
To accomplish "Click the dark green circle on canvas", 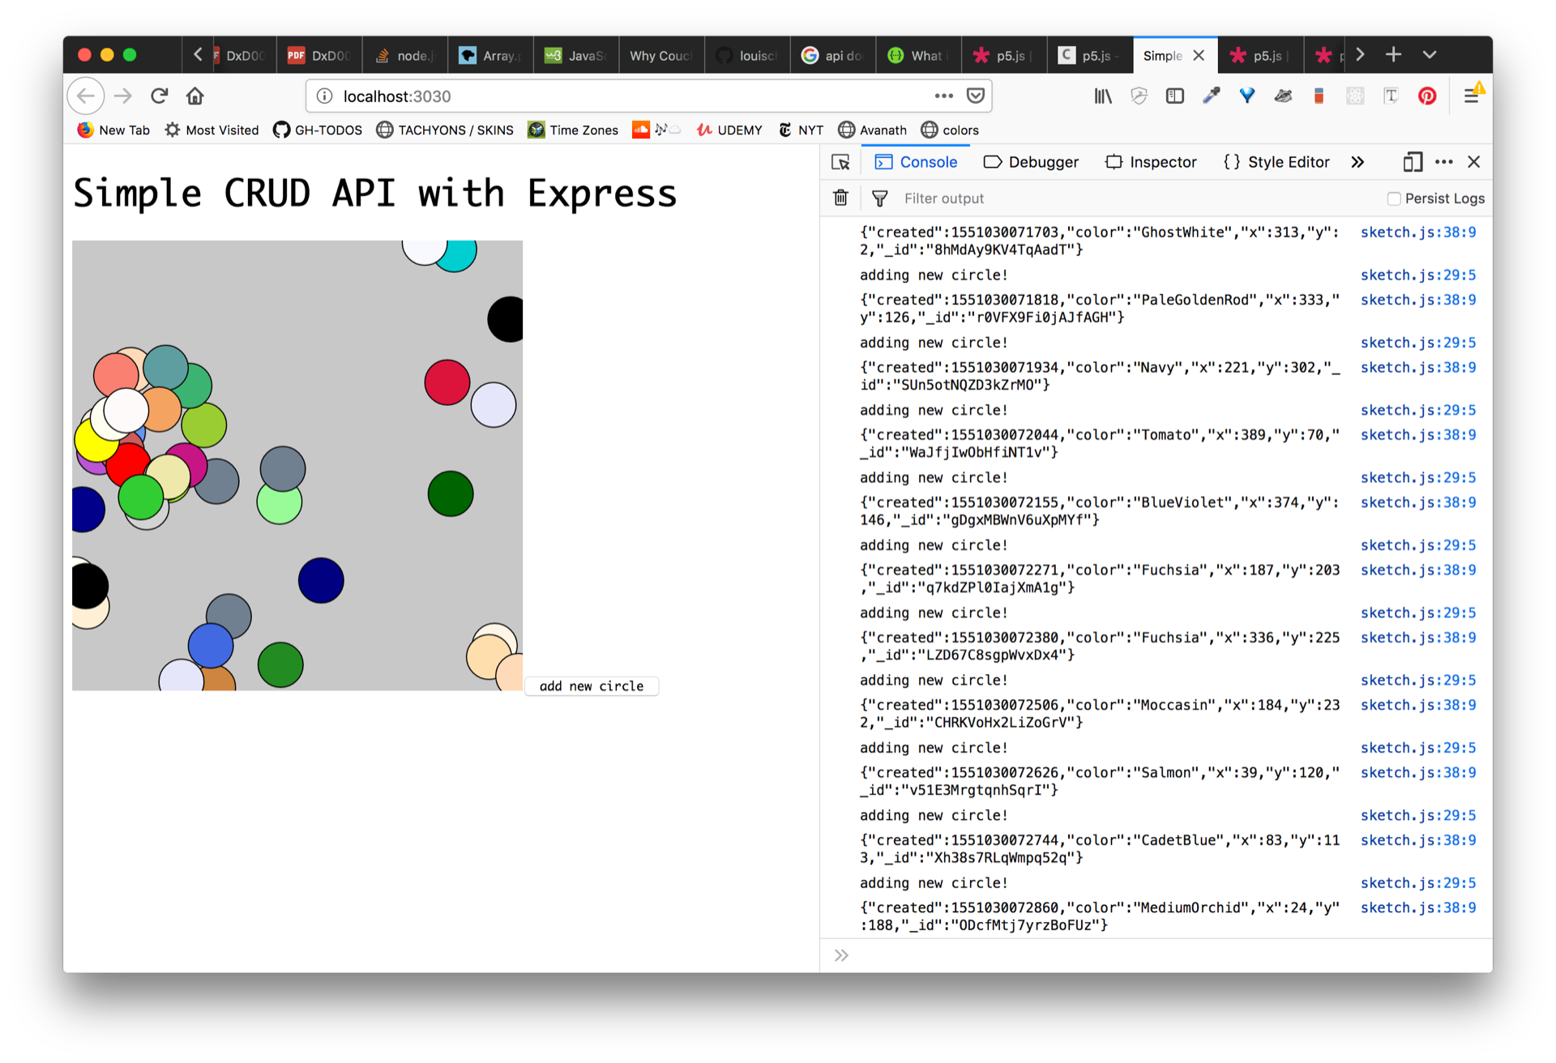I will (451, 493).
